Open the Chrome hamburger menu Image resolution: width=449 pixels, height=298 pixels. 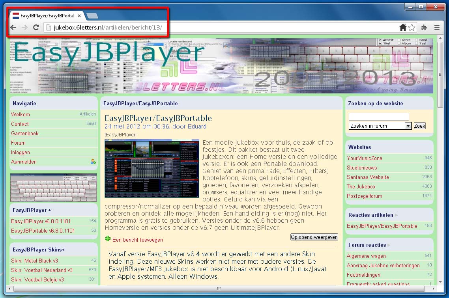click(x=437, y=28)
